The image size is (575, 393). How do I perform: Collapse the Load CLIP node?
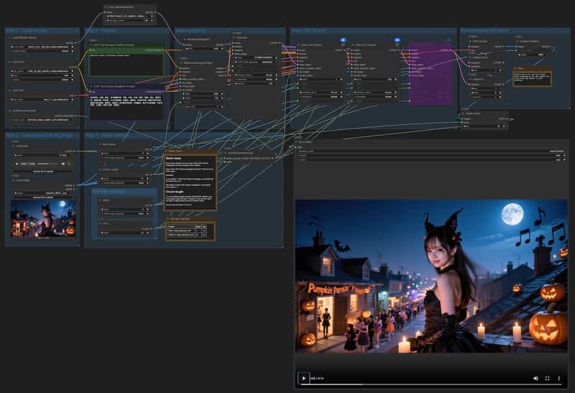click(x=10, y=63)
